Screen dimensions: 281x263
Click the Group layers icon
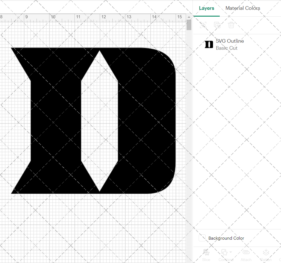coord(203,25)
